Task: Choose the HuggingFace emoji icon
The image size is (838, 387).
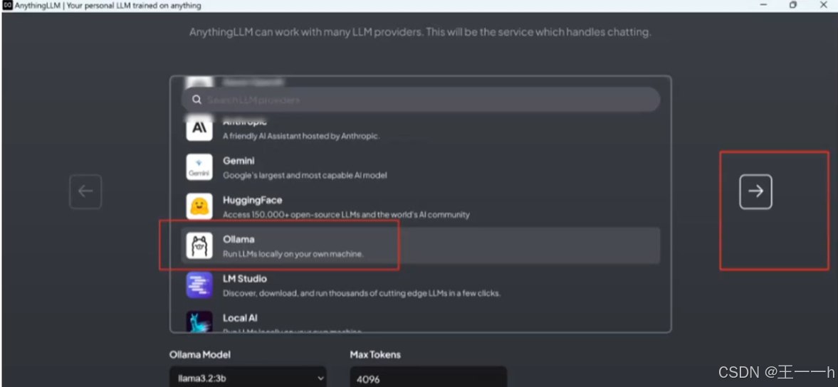Action: [x=199, y=206]
